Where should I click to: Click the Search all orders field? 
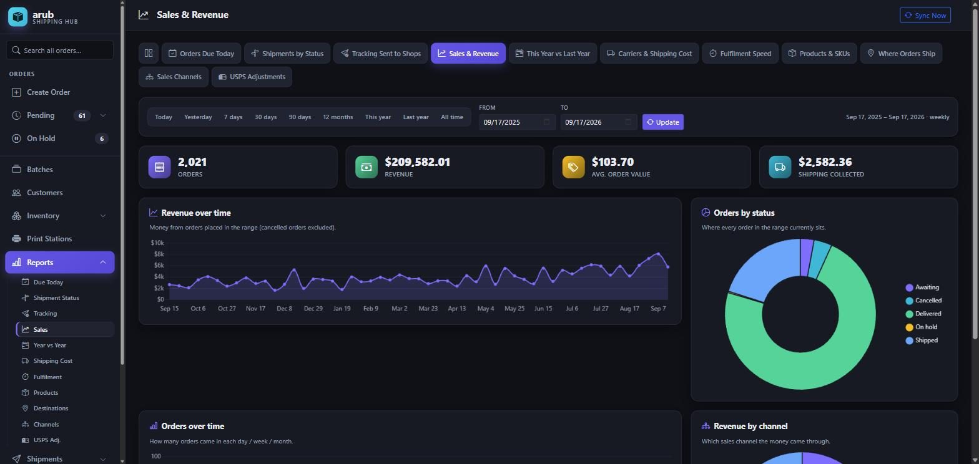pos(60,51)
